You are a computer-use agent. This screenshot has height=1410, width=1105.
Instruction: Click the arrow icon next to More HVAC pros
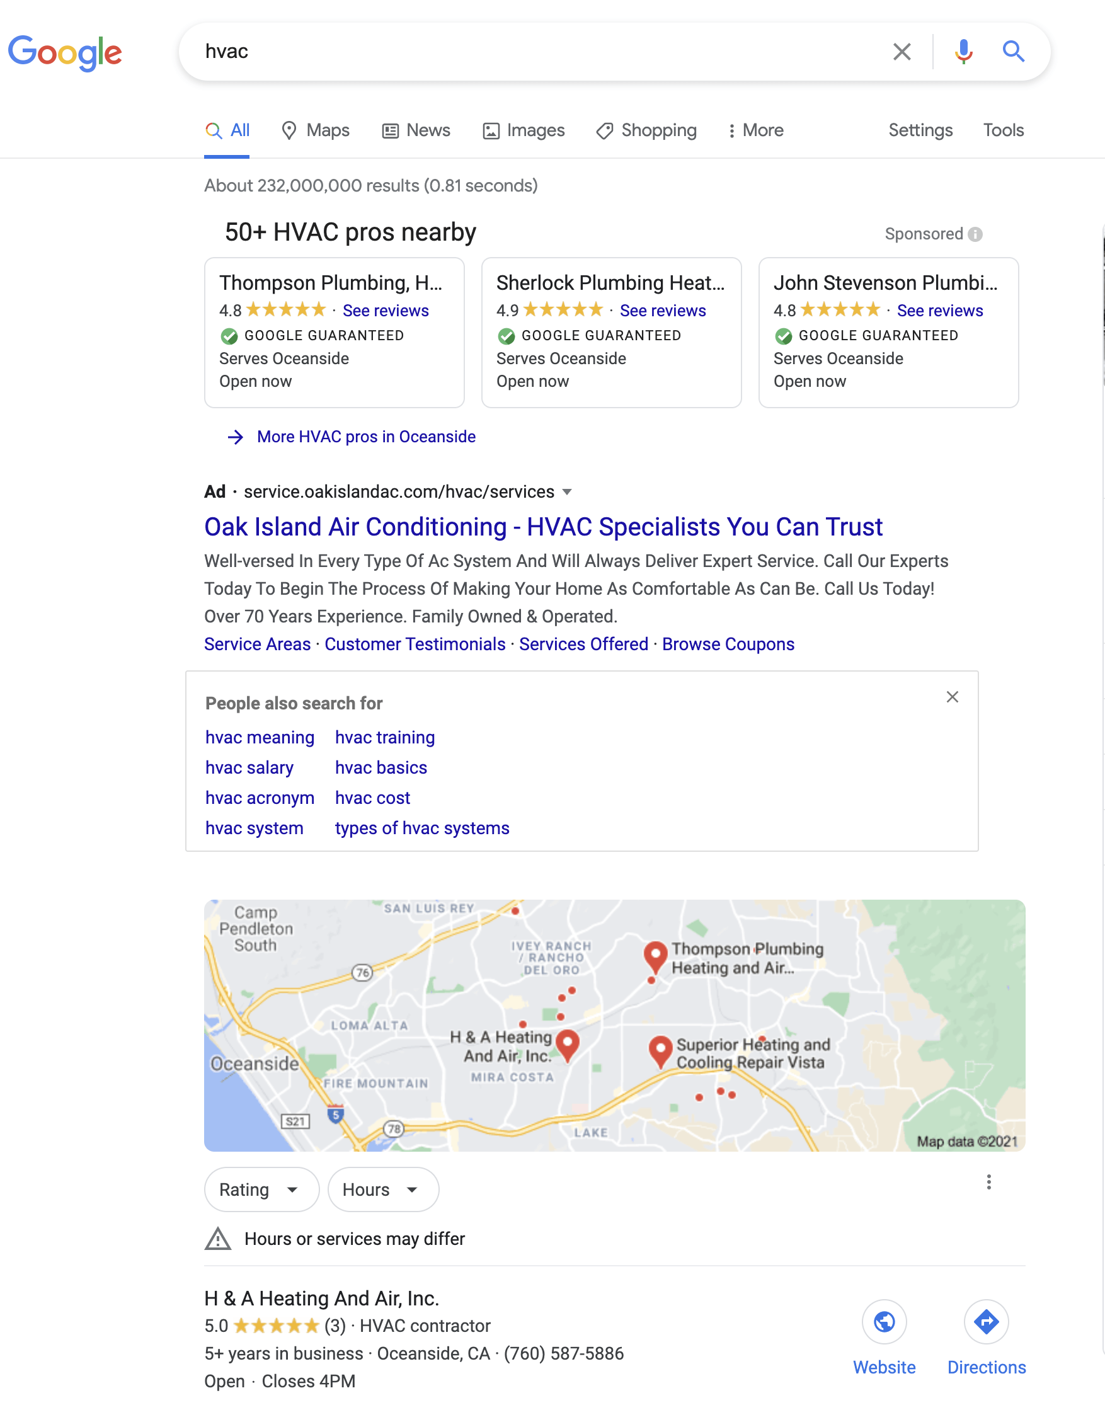click(236, 437)
